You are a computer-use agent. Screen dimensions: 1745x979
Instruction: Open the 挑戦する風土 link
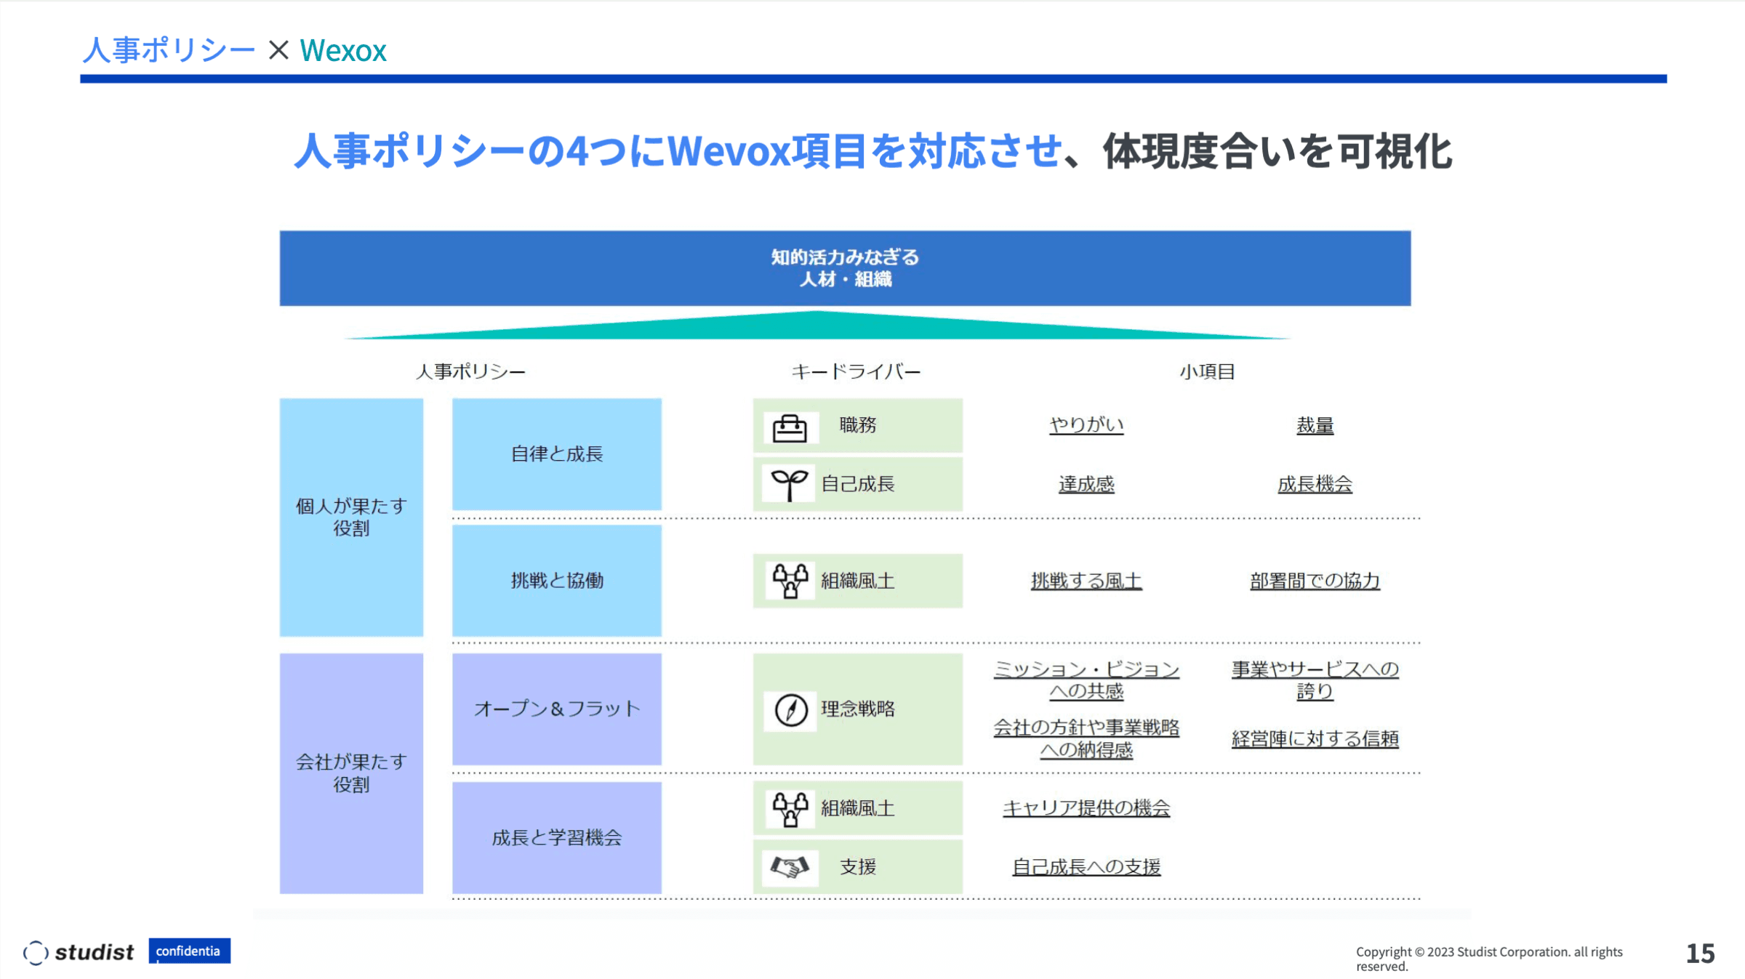(x=1086, y=581)
